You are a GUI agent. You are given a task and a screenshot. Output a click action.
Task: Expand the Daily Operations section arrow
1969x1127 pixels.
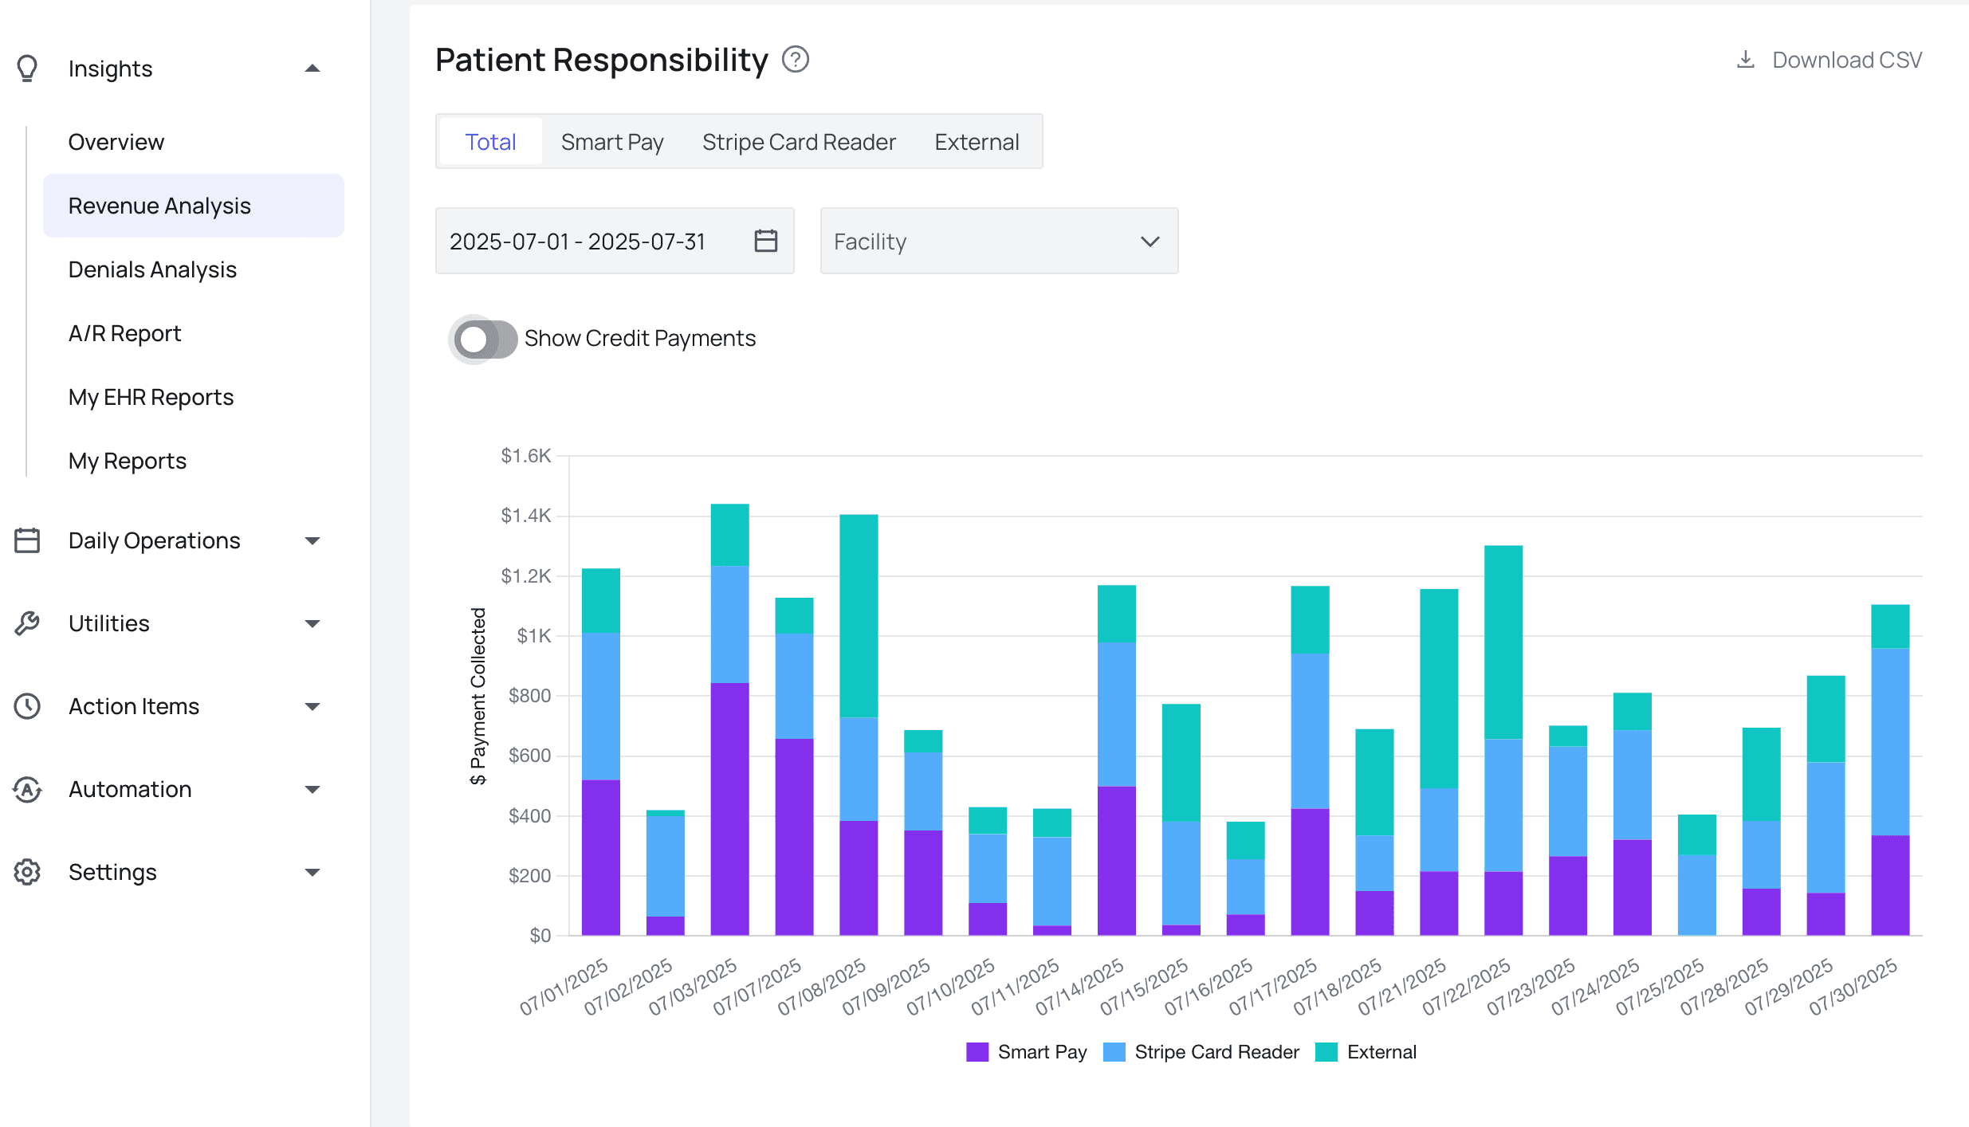(312, 540)
